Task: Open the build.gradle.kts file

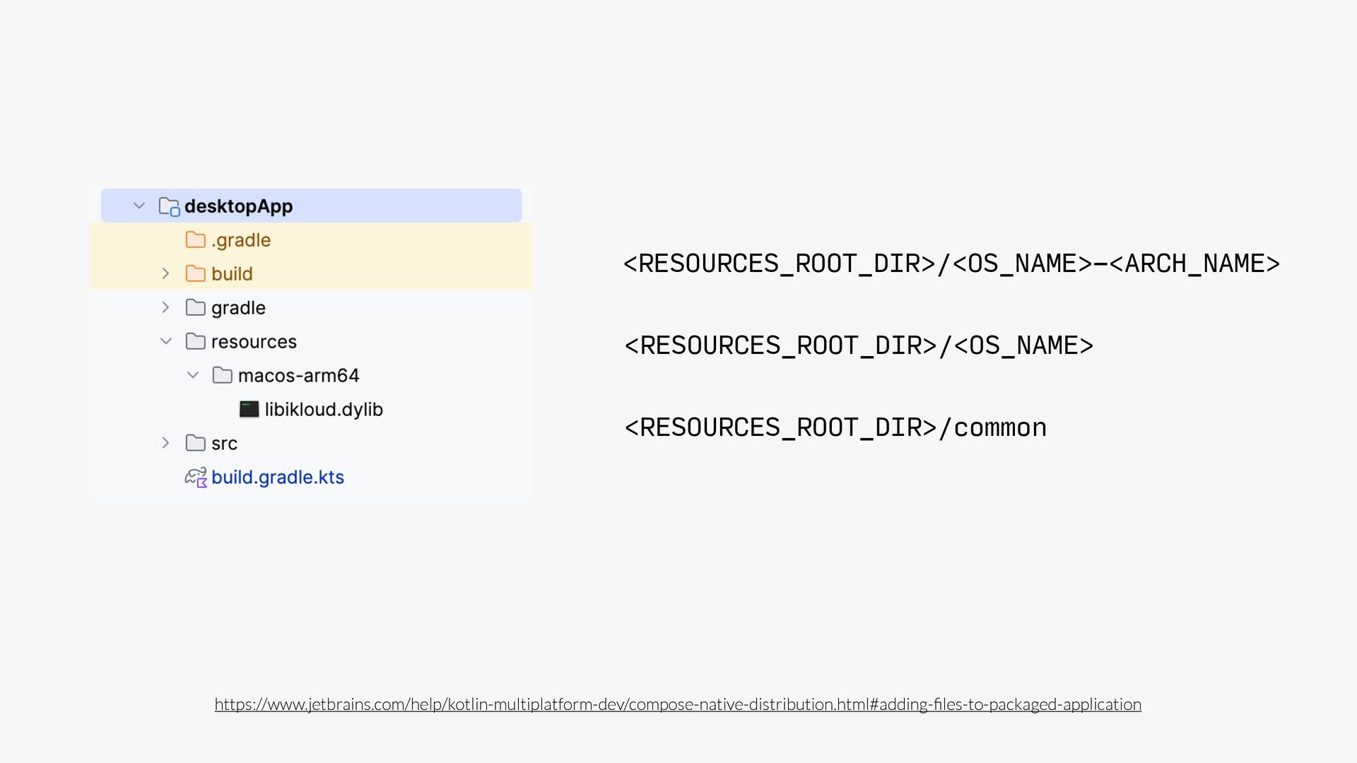Action: pos(277,478)
